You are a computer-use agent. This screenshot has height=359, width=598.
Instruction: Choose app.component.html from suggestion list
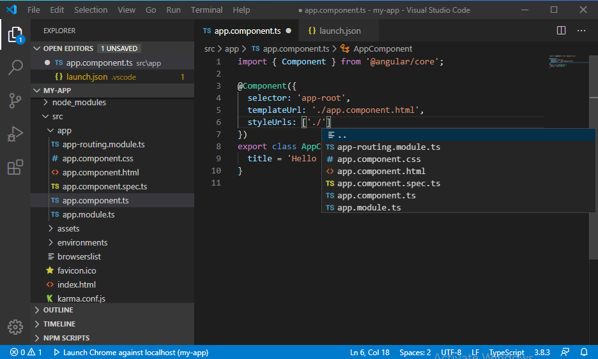[459, 172]
